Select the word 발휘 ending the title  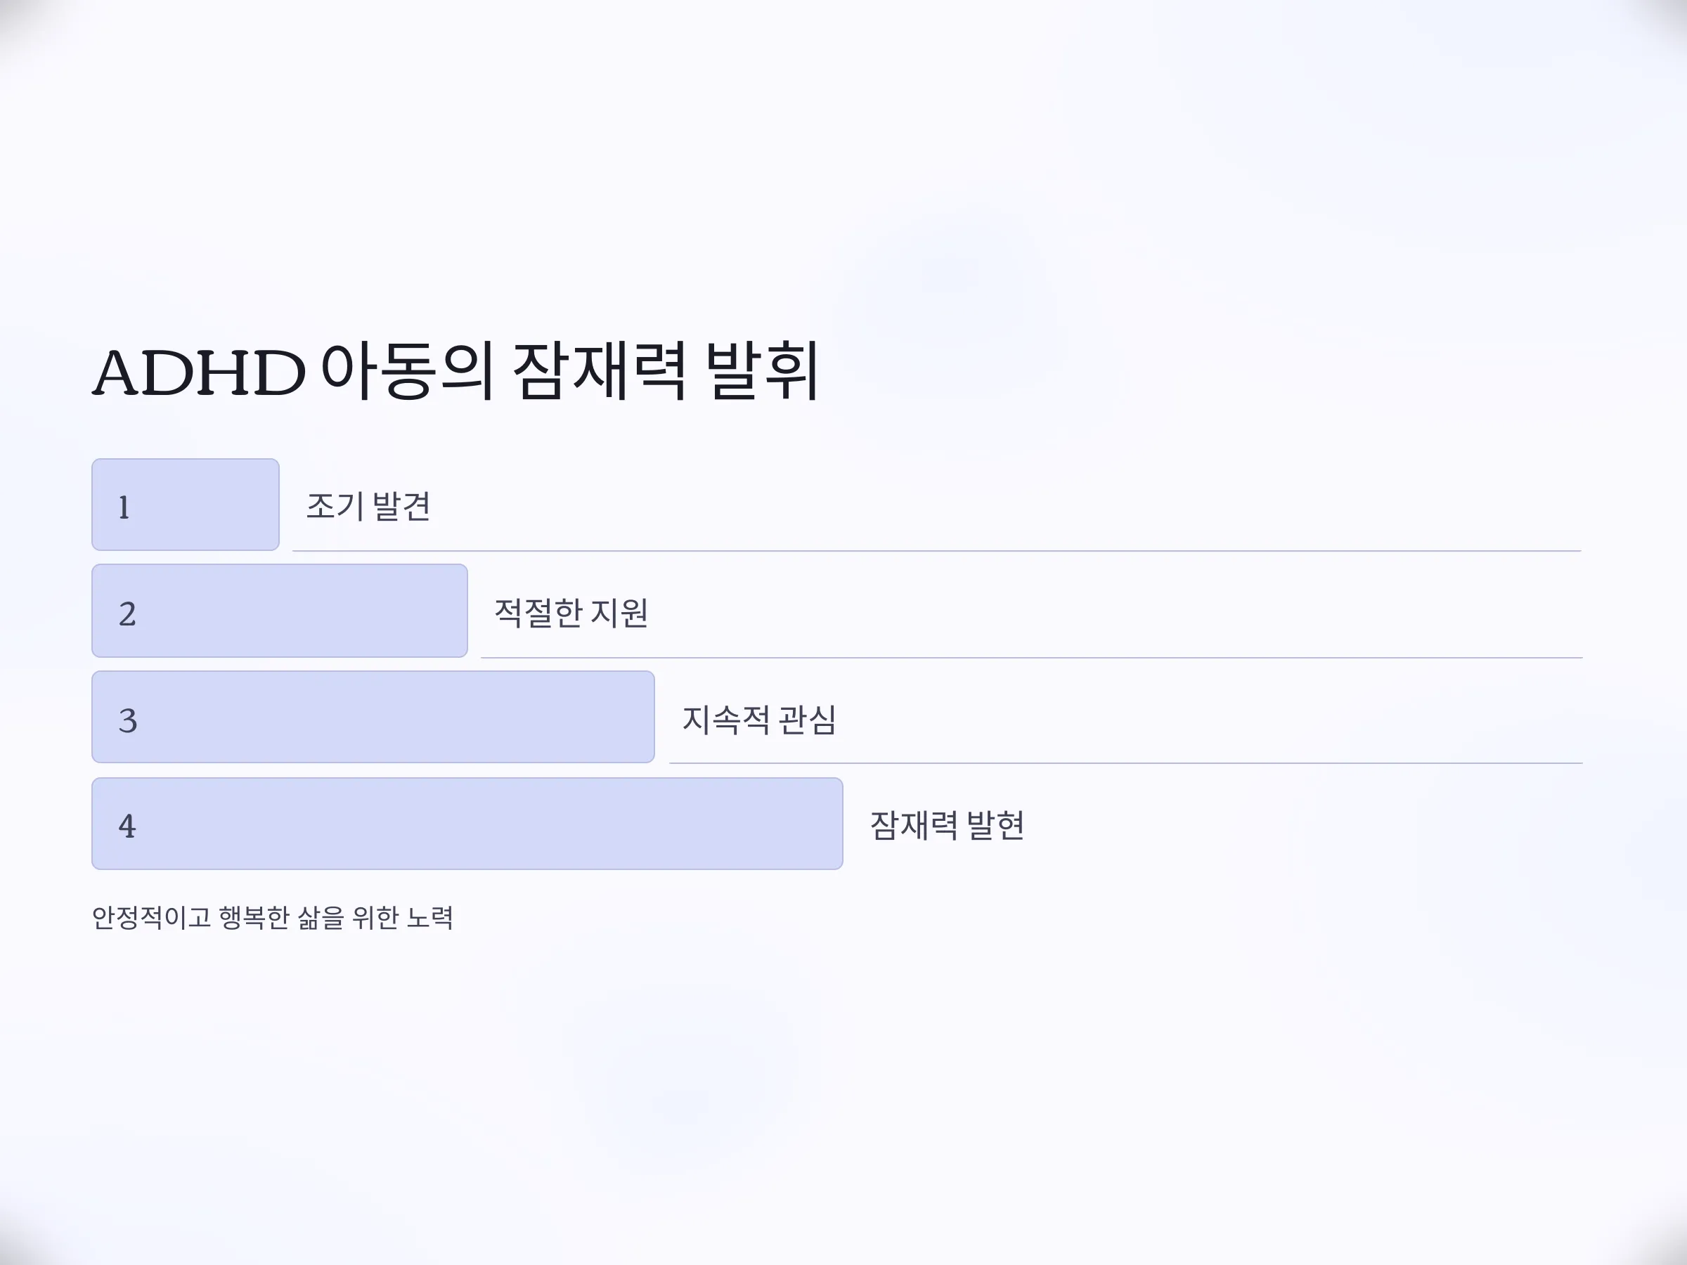(763, 371)
